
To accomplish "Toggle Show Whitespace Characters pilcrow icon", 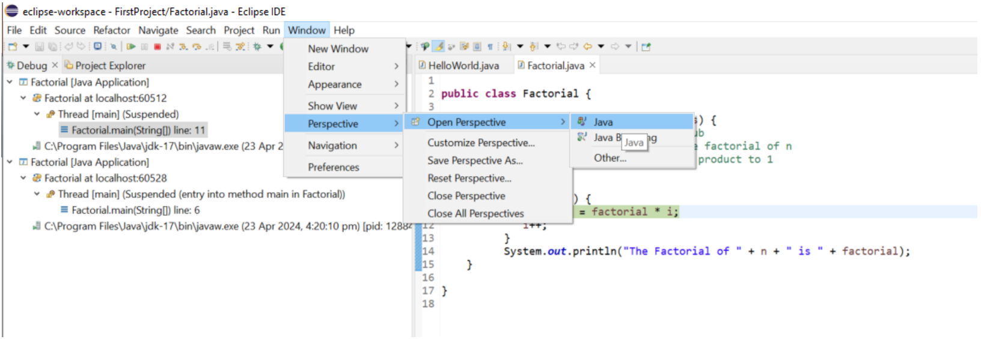I will click(x=490, y=46).
